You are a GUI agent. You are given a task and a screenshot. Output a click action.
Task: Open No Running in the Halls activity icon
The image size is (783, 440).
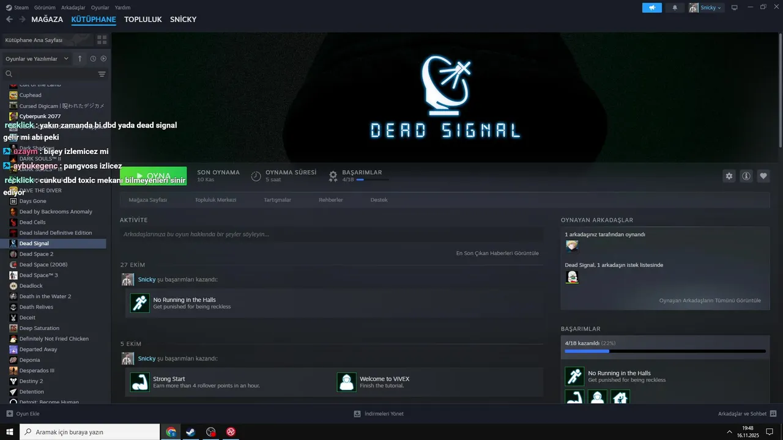click(140, 303)
